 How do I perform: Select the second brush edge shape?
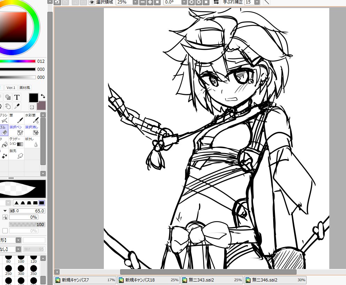pos(23,203)
